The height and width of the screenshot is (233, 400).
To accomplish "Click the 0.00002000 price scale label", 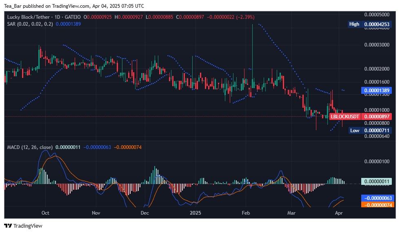I will (377, 69).
